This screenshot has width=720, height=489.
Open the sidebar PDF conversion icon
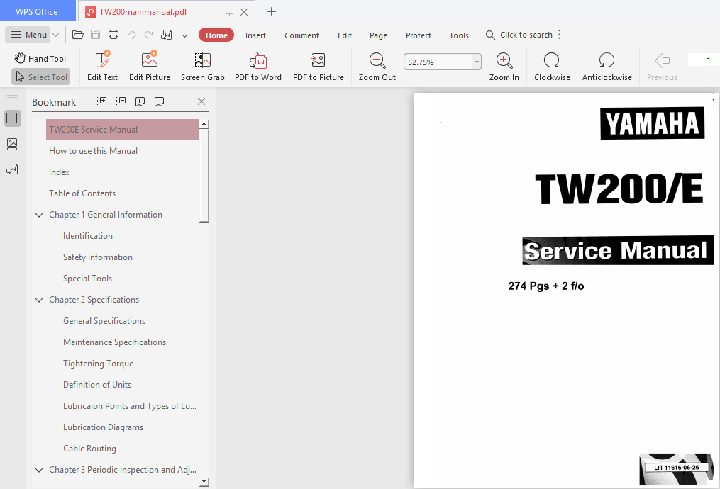click(12, 169)
